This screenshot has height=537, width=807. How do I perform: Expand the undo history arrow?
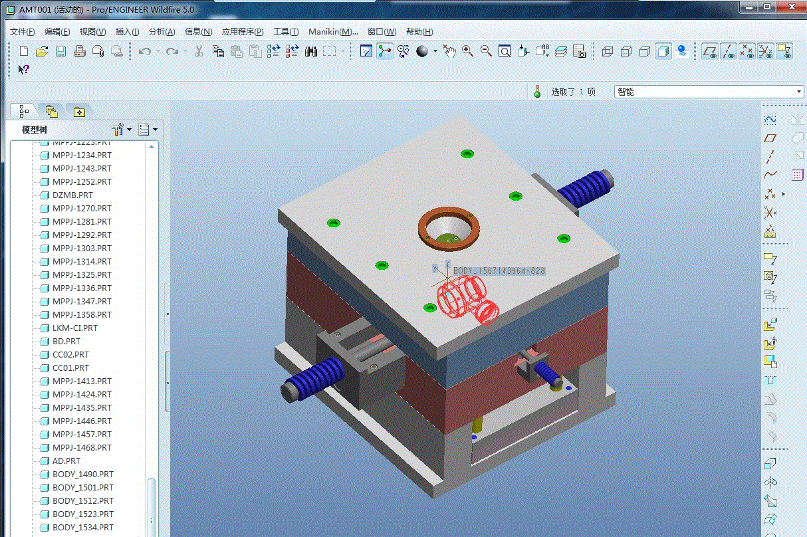(158, 51)
